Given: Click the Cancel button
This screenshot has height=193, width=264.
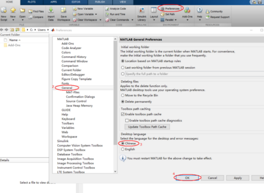Looking at the screenshot, I should [x=213, y=178].
